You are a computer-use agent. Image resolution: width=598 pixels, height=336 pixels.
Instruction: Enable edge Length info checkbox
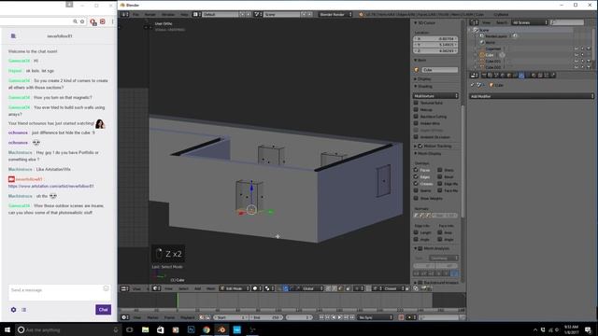pyautogui.click(x=416, y=232)
